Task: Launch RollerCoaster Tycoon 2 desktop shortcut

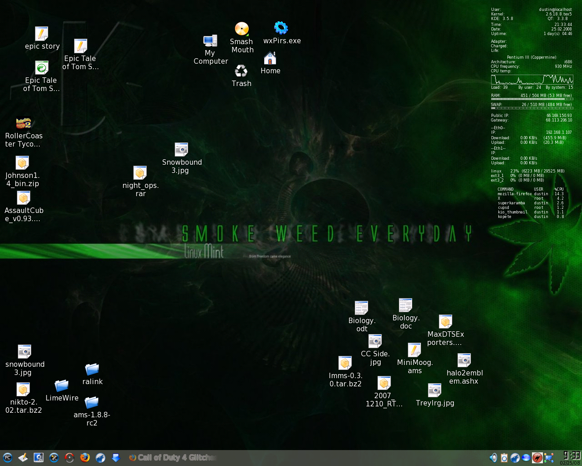Action: [24, 123]
